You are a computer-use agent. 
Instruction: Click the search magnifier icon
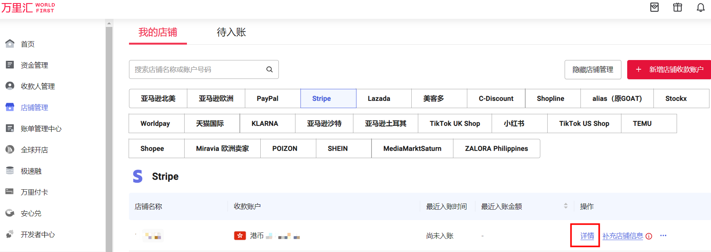[270, 70]
